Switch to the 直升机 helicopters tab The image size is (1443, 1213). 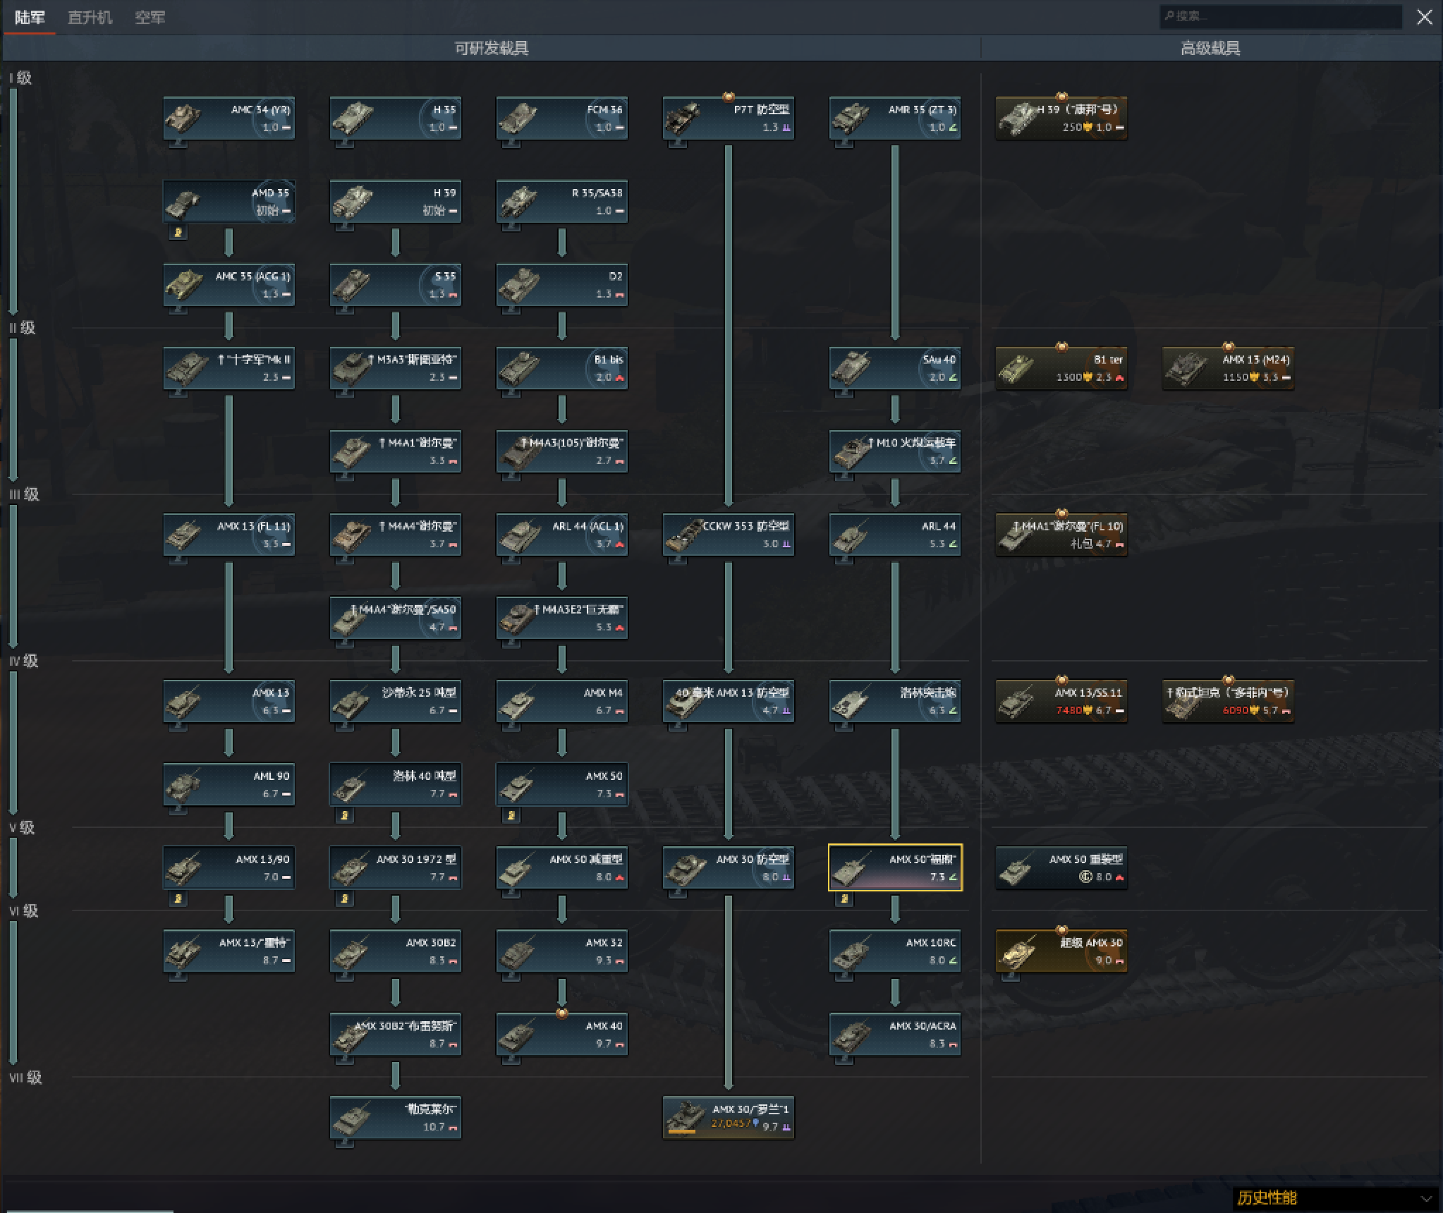[x=90, y=18]
